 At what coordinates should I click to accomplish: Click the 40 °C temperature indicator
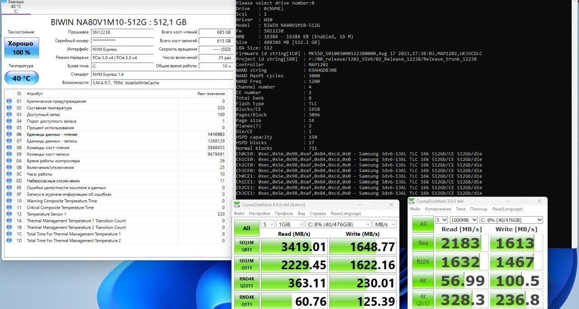(x=22, y=78)
